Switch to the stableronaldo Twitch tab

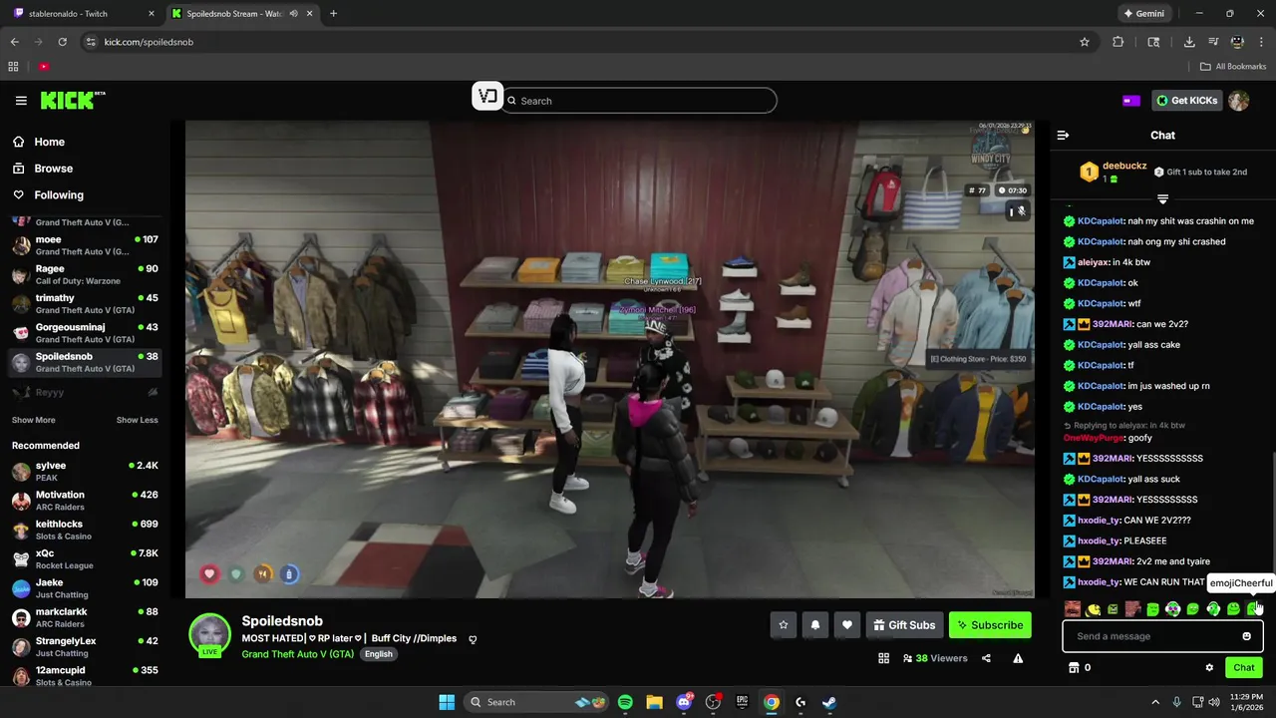click(x=82, y=14)
